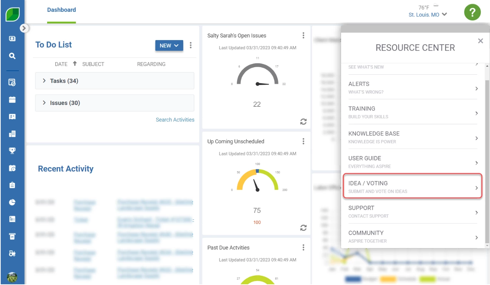Open the pie chart reports icon

tap(12, 202)
